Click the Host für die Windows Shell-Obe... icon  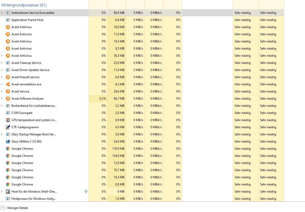pos(8,192)
